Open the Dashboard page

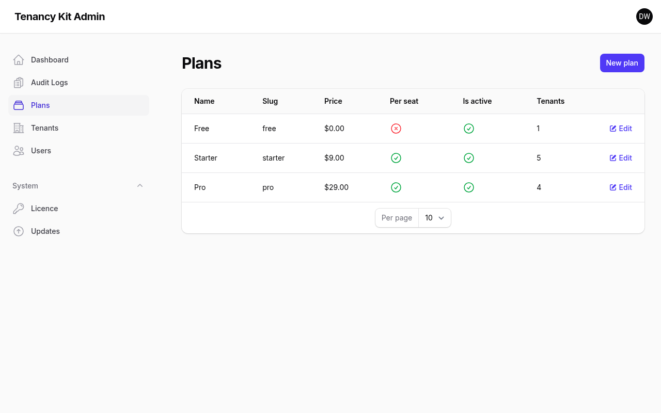coord(78,60)
